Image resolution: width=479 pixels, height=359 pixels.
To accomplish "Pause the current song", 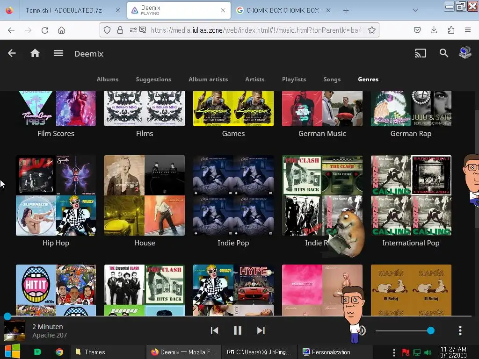I will point(237,330).
